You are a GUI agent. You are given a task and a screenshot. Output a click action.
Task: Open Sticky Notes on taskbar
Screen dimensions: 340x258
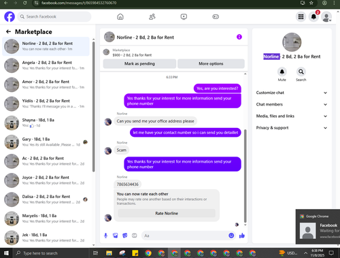point(135,253)
